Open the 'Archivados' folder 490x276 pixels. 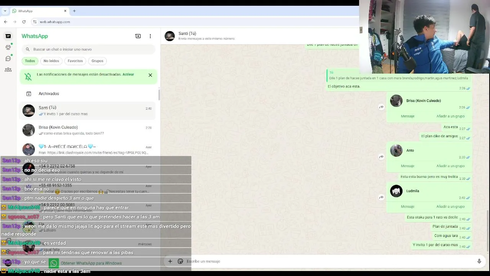(88, 94)
